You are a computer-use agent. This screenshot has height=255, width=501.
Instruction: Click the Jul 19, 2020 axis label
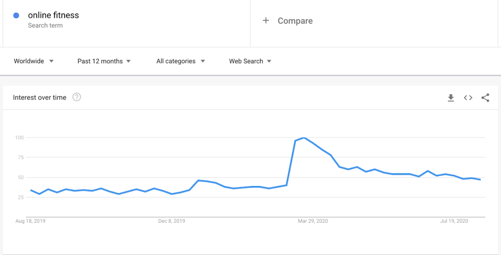coord(454,221)
